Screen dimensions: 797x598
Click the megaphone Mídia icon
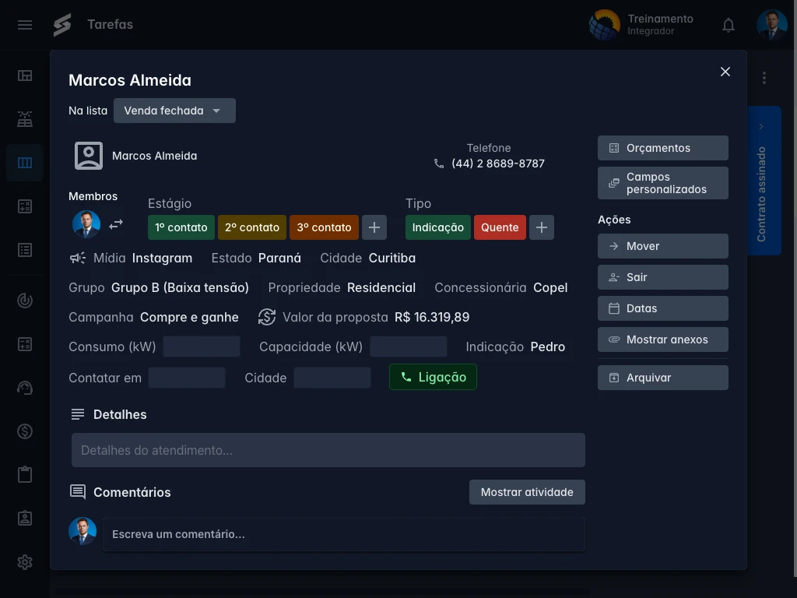(x=77, y=259)
